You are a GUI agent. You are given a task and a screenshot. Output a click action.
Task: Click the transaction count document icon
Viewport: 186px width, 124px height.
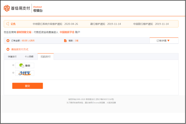coord(65,41)
